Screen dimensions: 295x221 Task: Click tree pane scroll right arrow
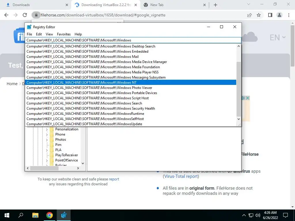[x=78, y=168]
